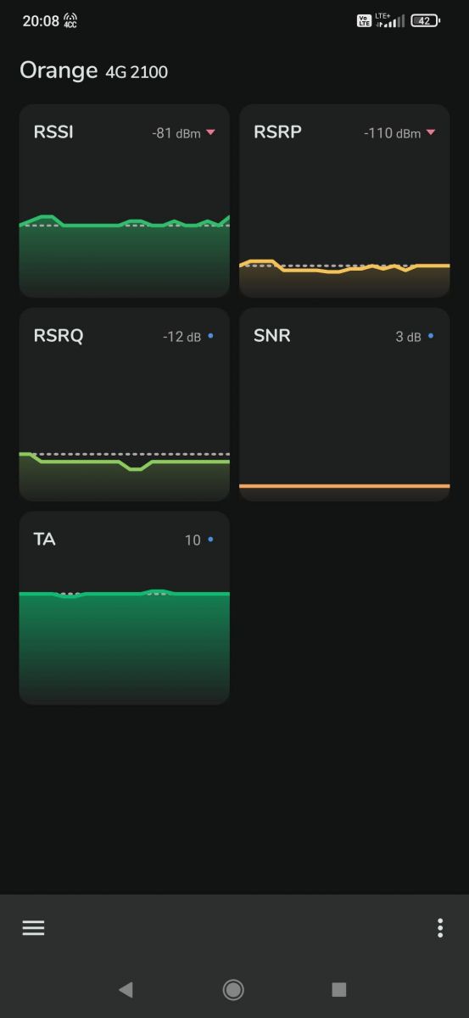Tap the Android back navigation button
The width and height of the screenshot is (469, 1018).
click(x=126, y=989)
